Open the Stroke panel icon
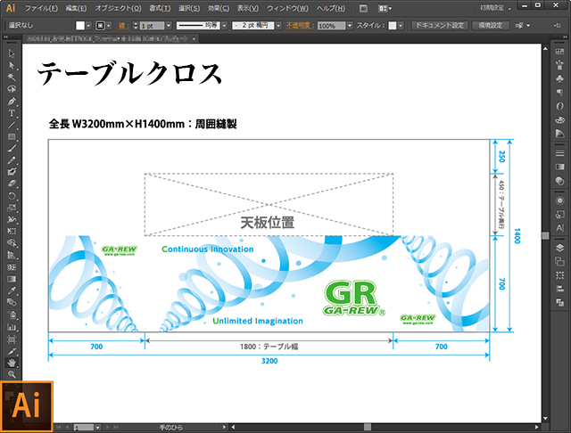The height and width of the screenshot is (433, 571). pos(559,153)
